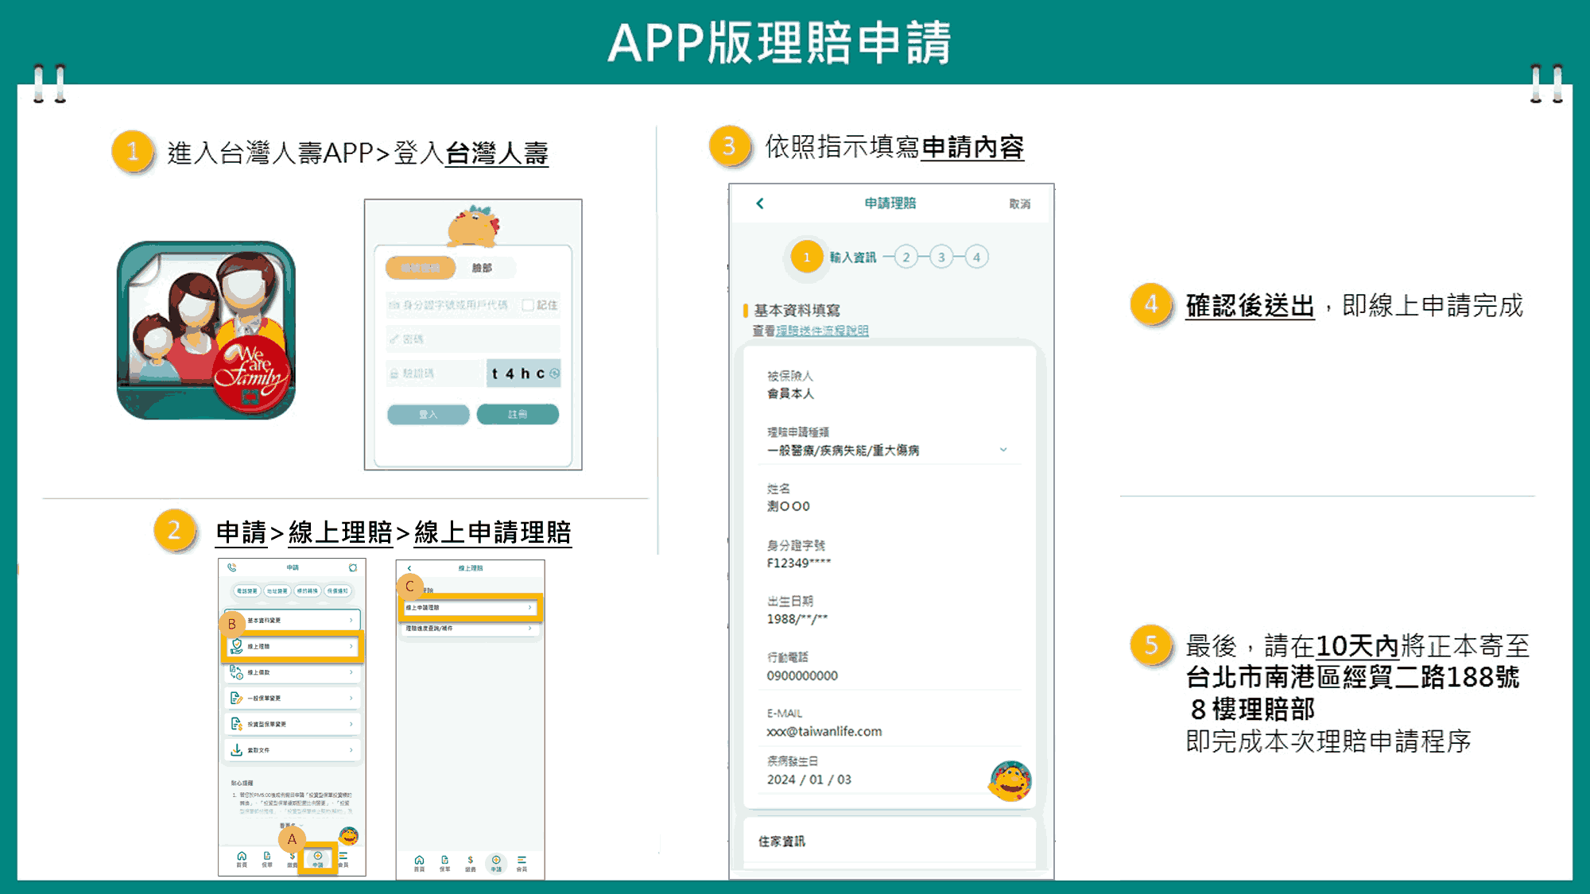This screenshot has width=1590, height=894.
Task: Open the highlighted 線上理賠 row
Action: (x=293, y=646)
